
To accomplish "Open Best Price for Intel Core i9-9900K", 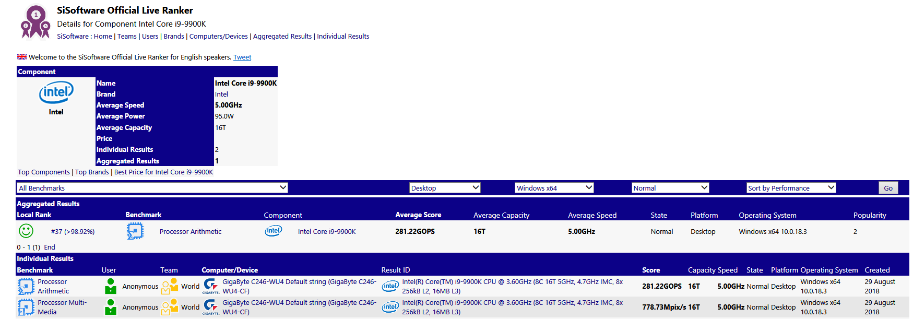I will click(163, 172).
